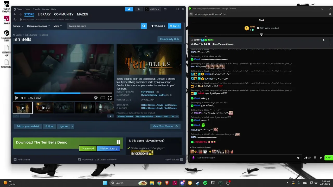The image size is (333, 187).
Task: Open Brave browser from the taskbar
Action: [167, 183]
